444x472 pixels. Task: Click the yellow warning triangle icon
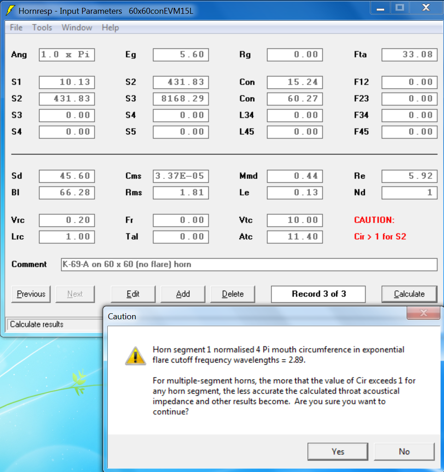click(136, 356)
